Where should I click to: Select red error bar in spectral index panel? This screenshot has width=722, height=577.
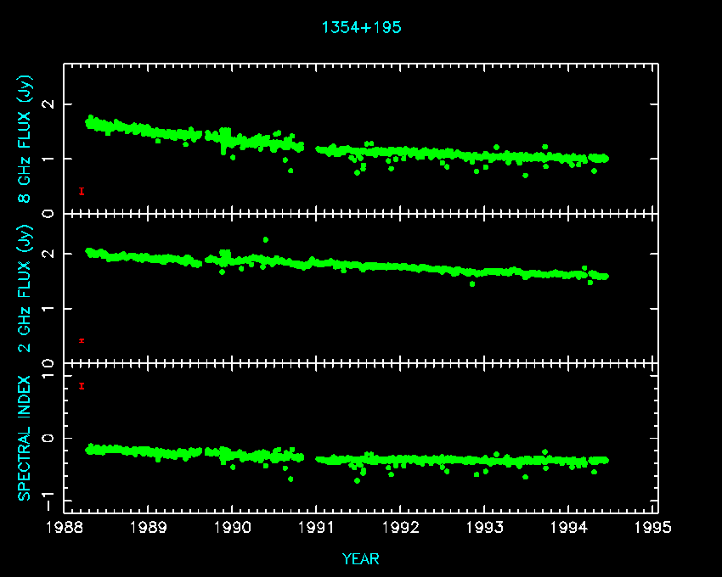click(x=82, y=386)
